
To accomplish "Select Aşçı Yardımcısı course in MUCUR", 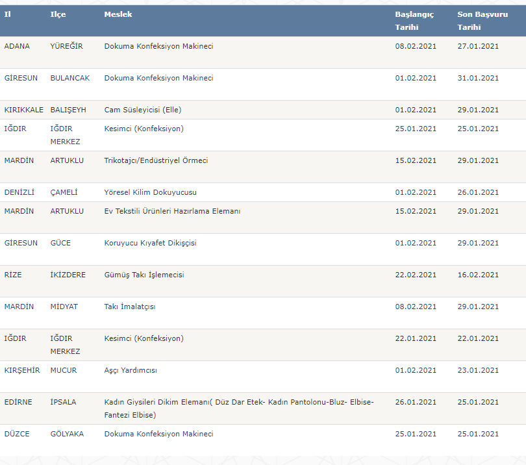I will [131, 370].
